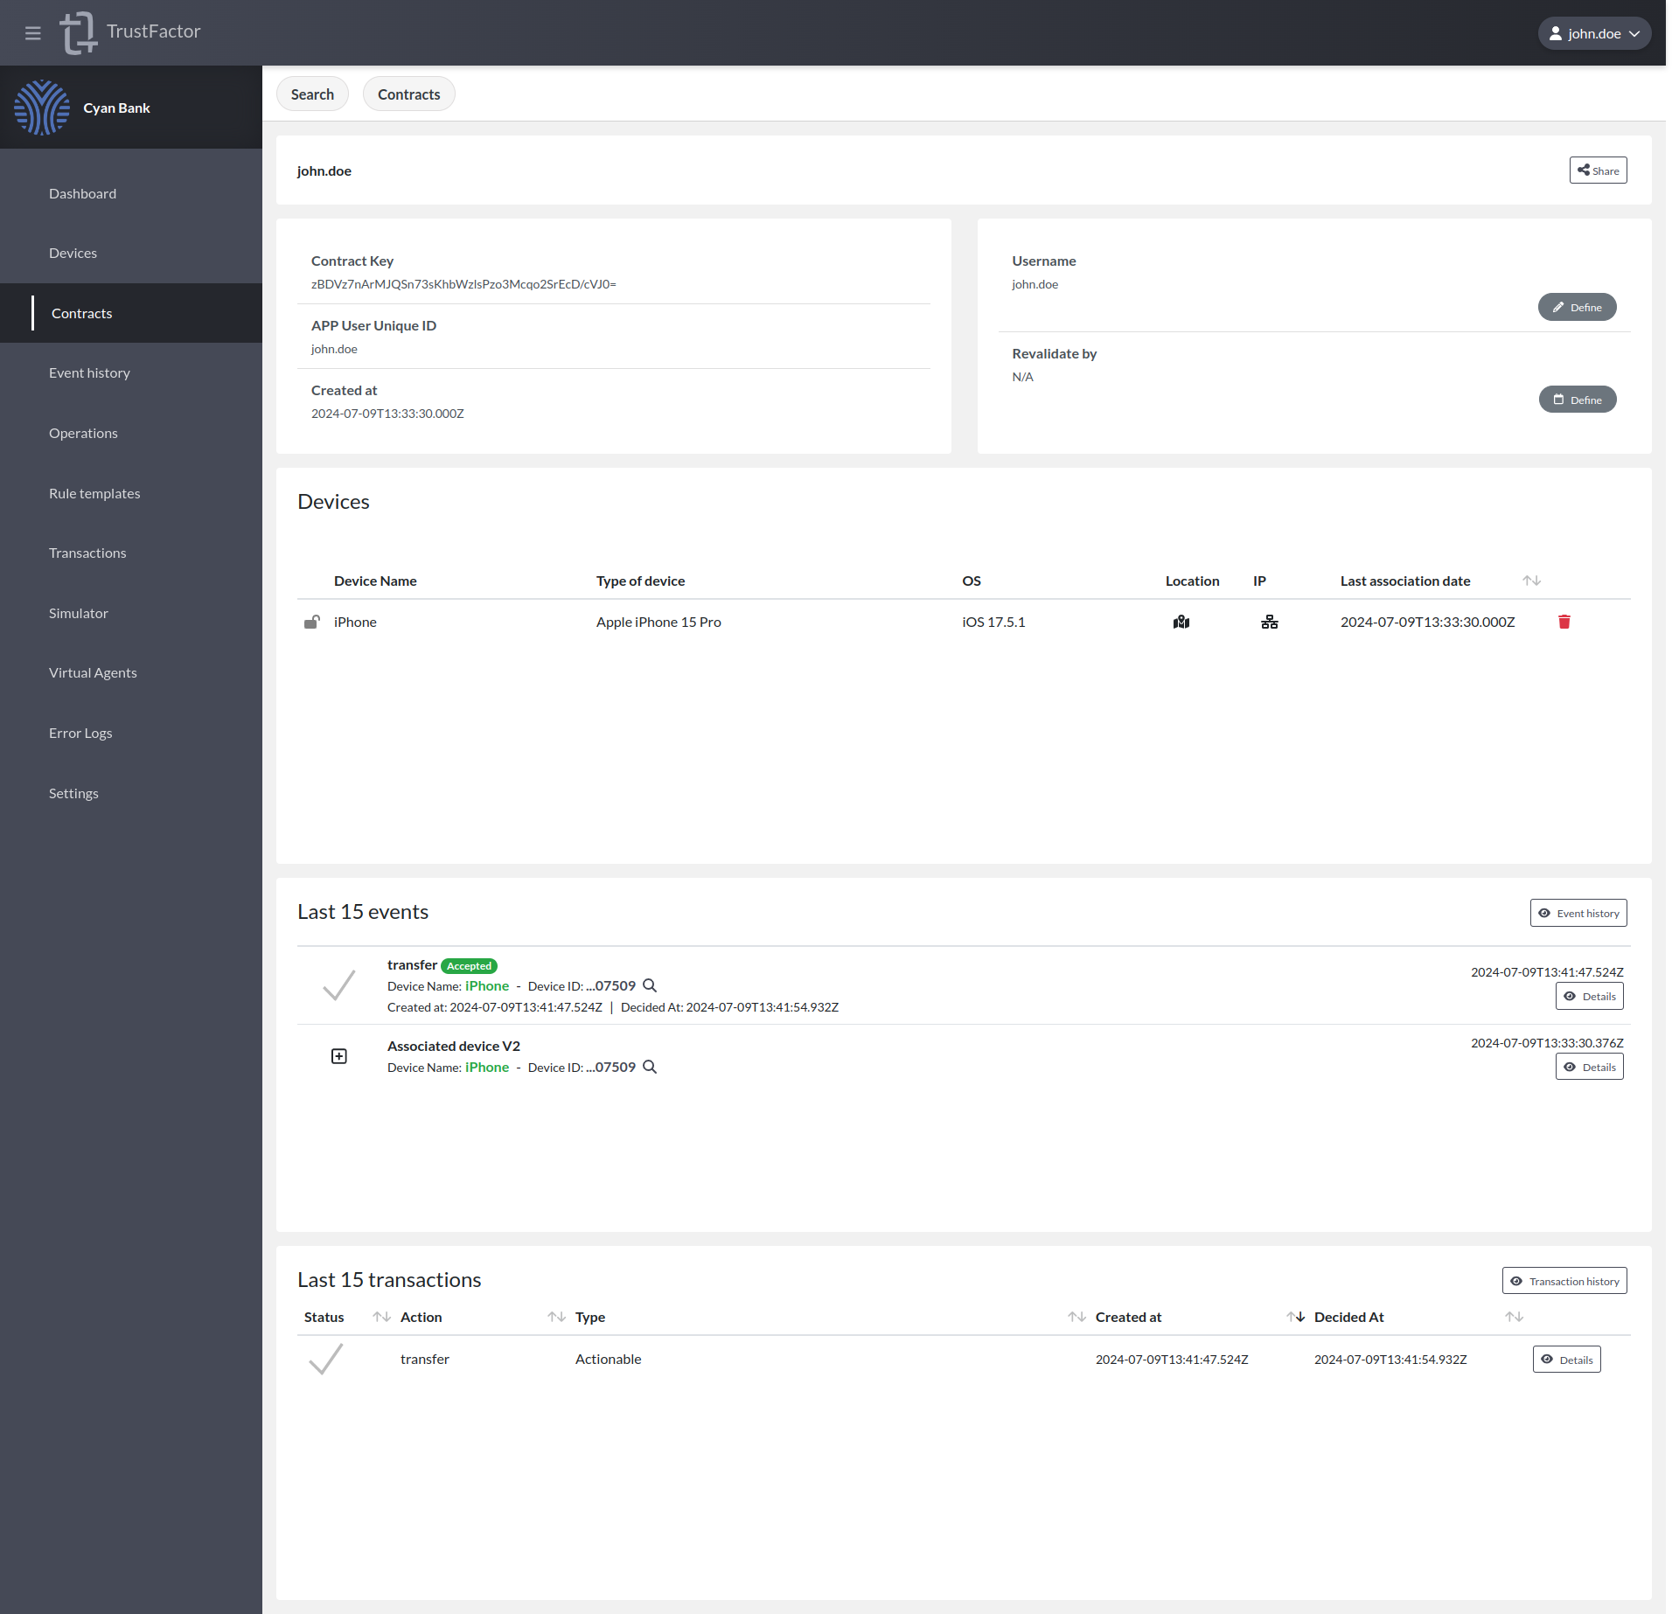Click the location icon for iPhone device

point(1183,622)
